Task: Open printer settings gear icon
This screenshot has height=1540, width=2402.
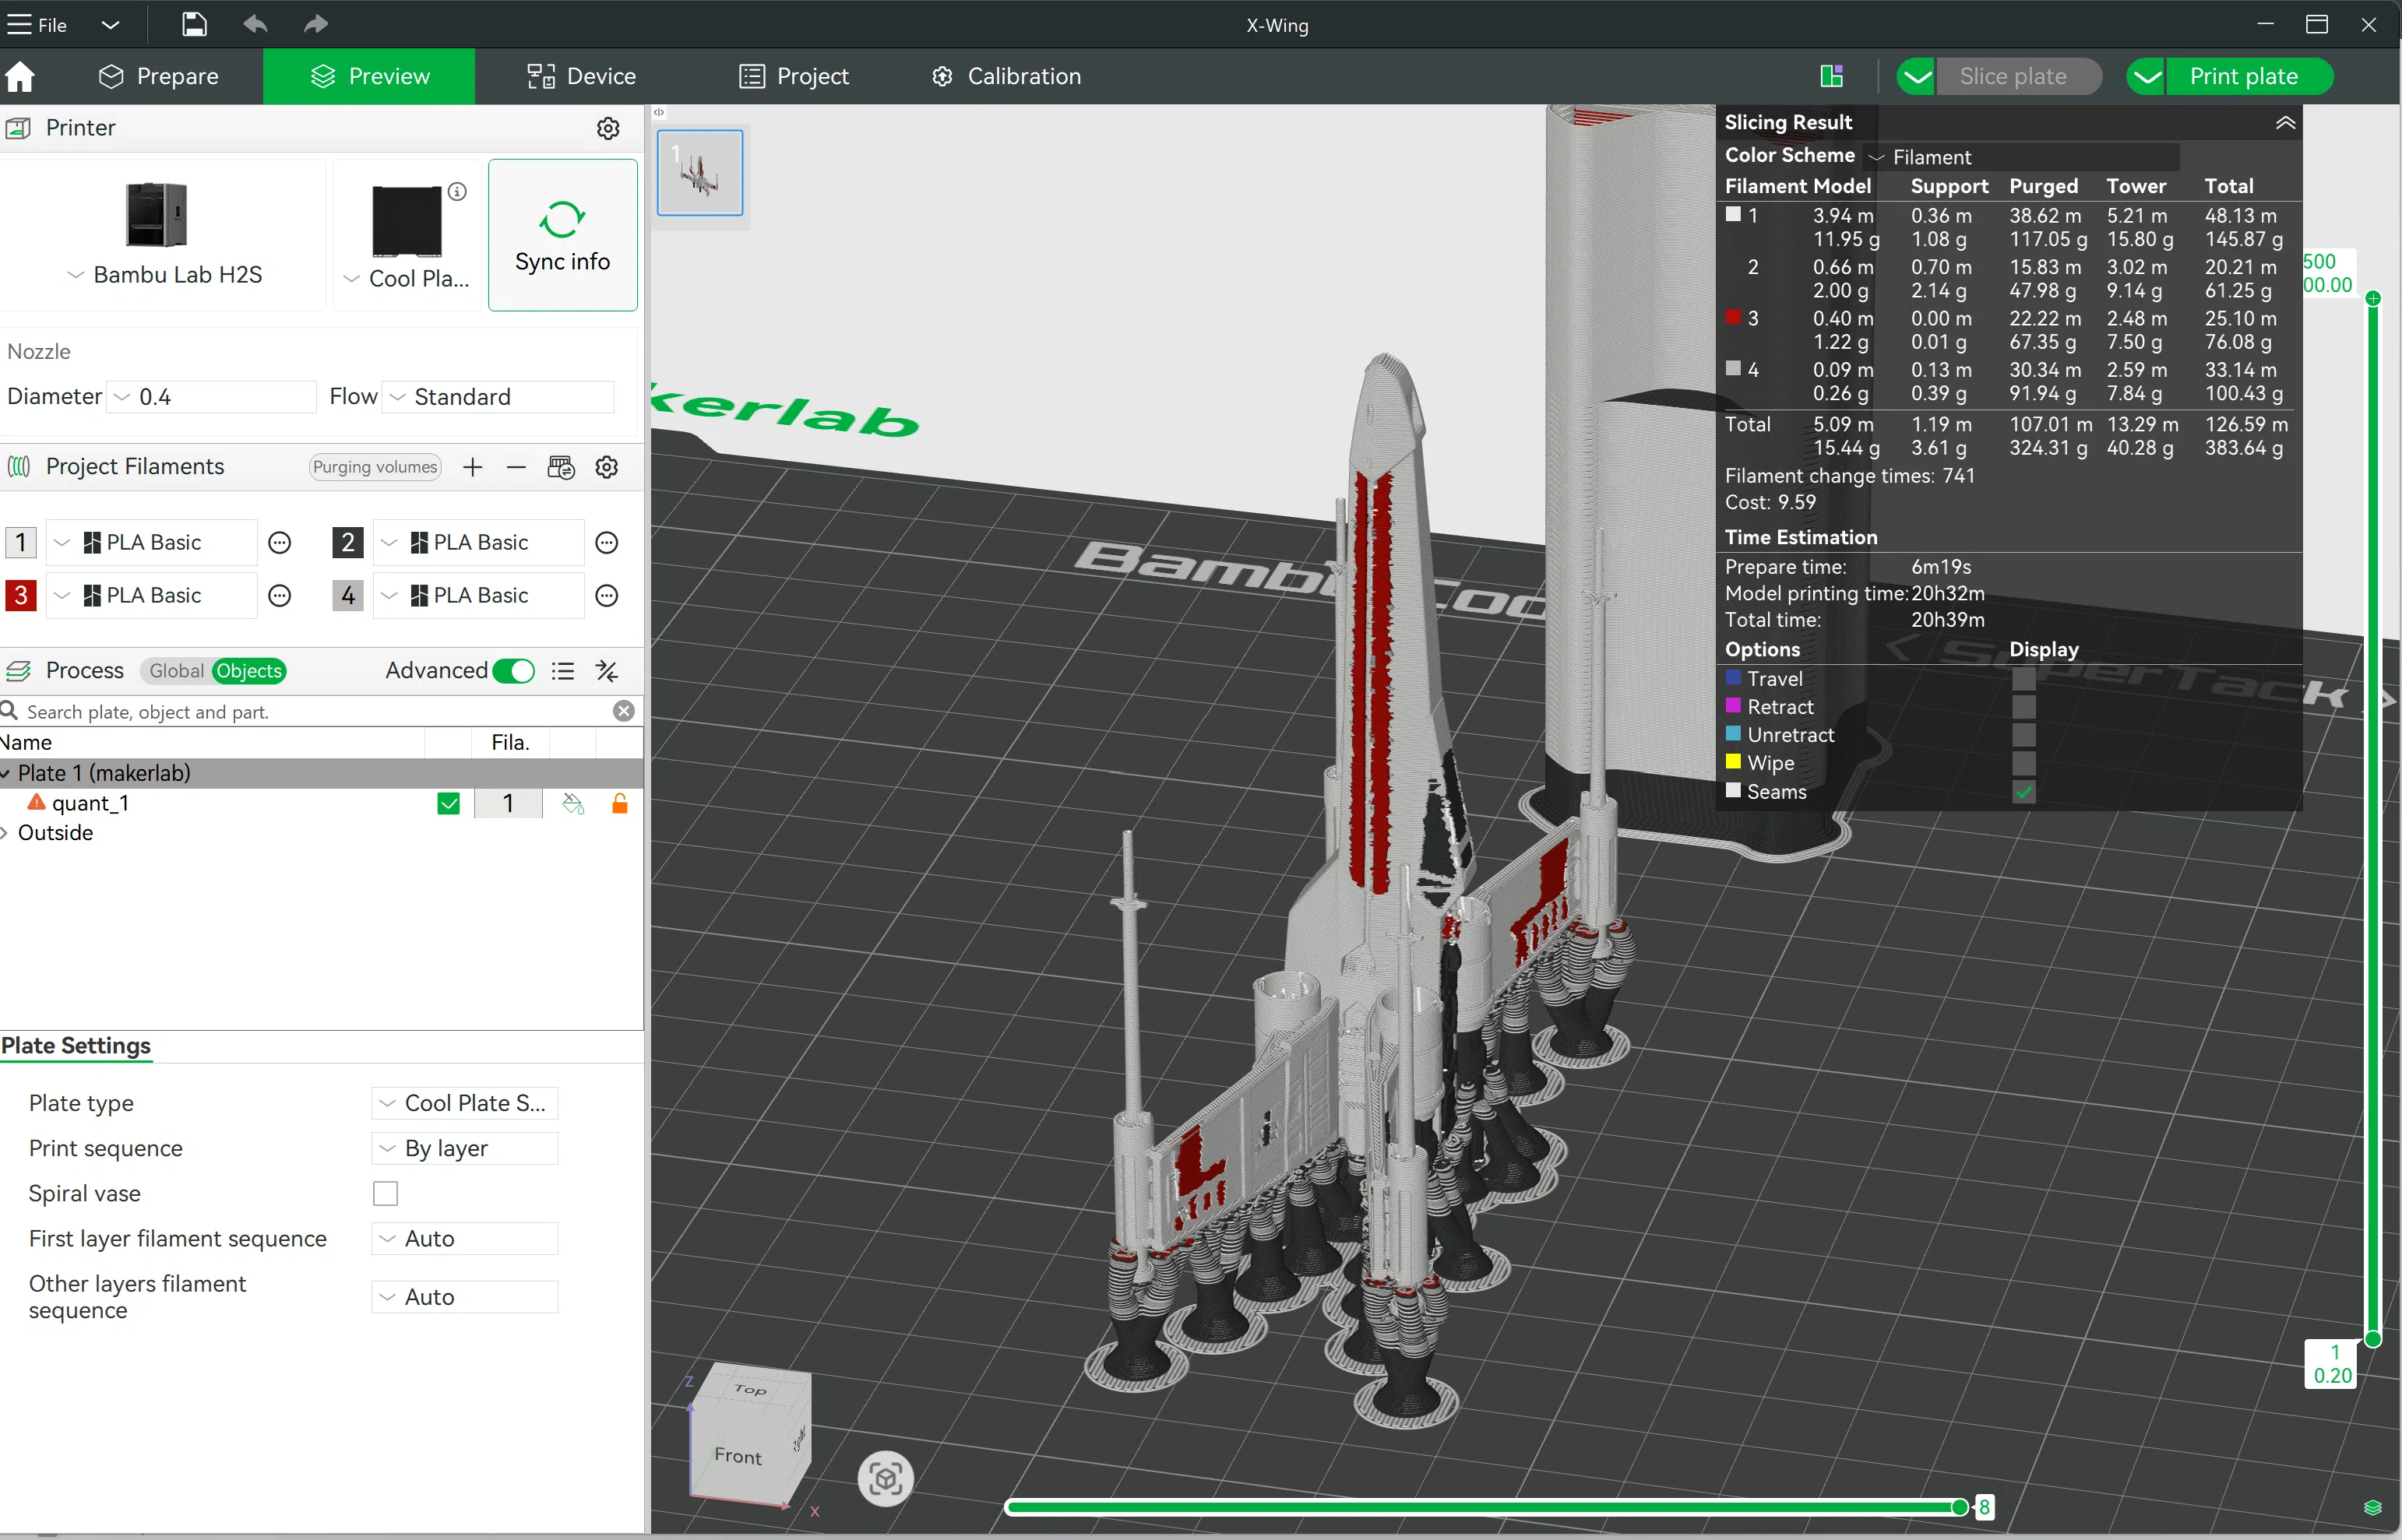Action: coord(608,128)
